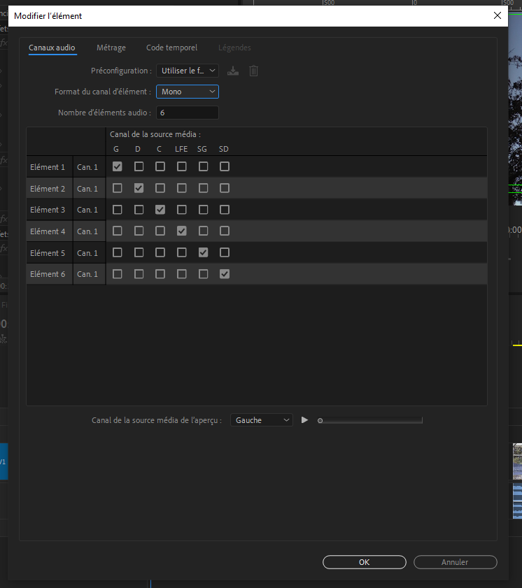Select the Elément 5 row label
The height and width of the screenshot is (588, 522).
coord(48,253)
